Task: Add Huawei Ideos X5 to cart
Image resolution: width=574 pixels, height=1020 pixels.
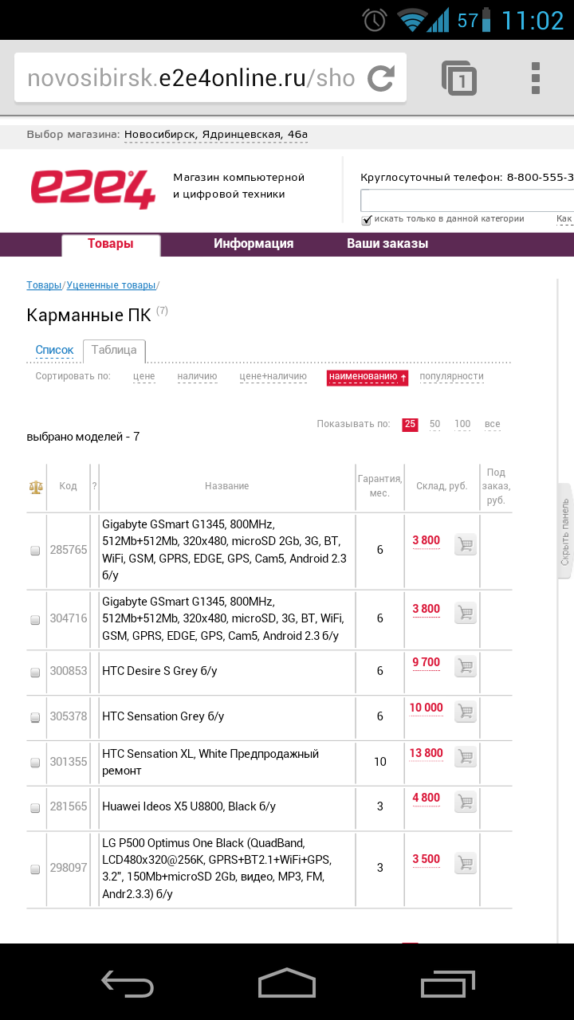Action: pos(466,802)
